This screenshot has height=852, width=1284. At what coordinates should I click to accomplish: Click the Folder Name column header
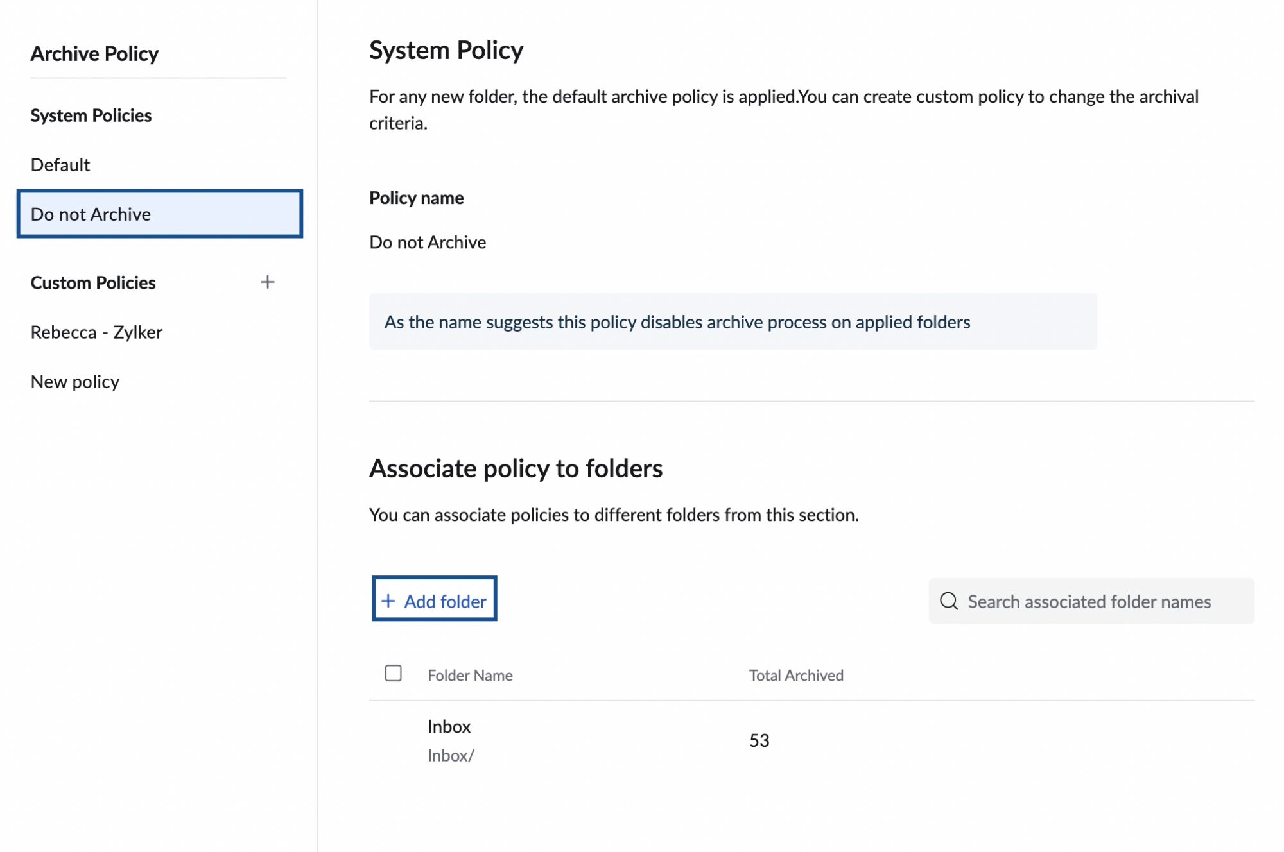[470, 675]
